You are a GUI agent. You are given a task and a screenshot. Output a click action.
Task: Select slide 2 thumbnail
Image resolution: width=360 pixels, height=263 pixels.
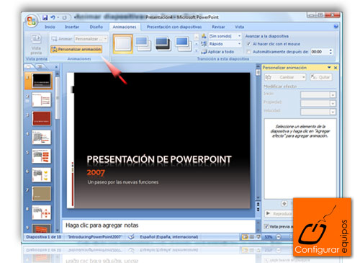(x=41, y=99)
